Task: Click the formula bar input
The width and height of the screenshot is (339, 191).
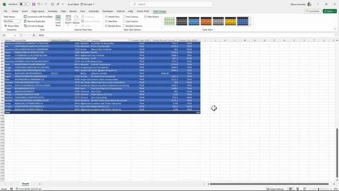Action: pyautogui.click(x=186, y=35)
